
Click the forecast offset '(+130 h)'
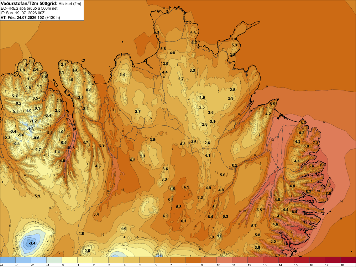[x=53, y=17]
